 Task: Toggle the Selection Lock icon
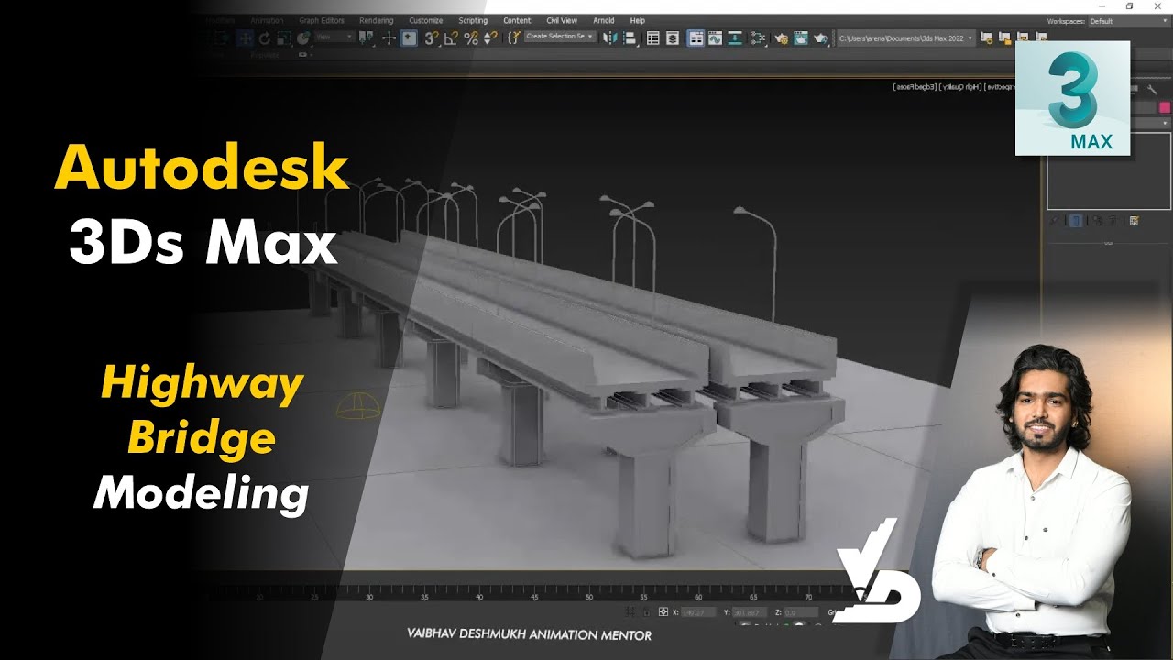[x=647, y=611]
